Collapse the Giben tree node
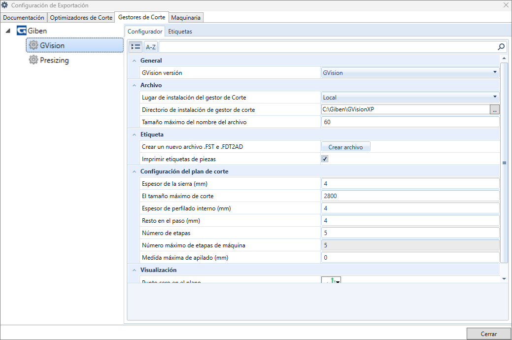 pos(8,31)
